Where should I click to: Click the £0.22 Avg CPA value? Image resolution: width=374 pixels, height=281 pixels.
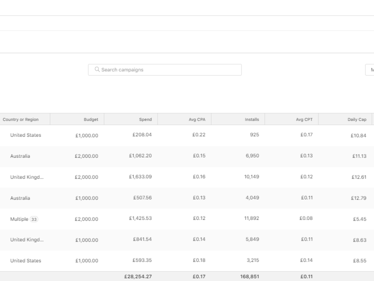(x=199, y=135)
